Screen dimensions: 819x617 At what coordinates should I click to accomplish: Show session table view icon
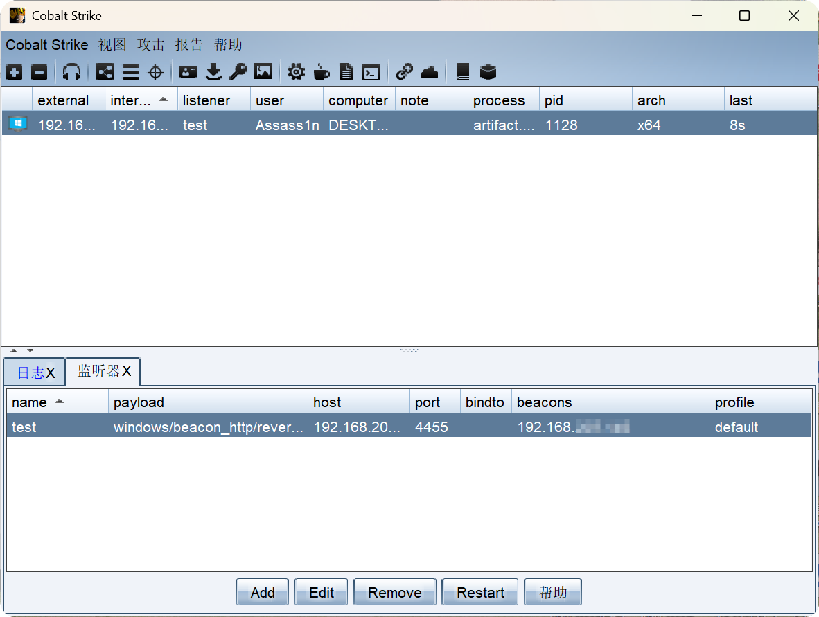coord(130,72)
